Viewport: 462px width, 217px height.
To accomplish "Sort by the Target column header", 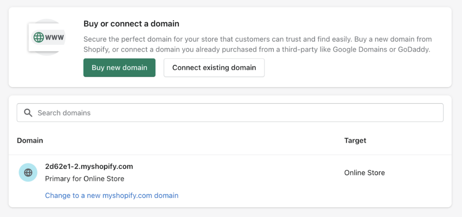I will pos(355,141).
